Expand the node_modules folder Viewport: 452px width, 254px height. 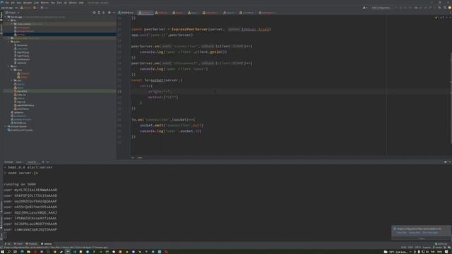coord(12,24)
